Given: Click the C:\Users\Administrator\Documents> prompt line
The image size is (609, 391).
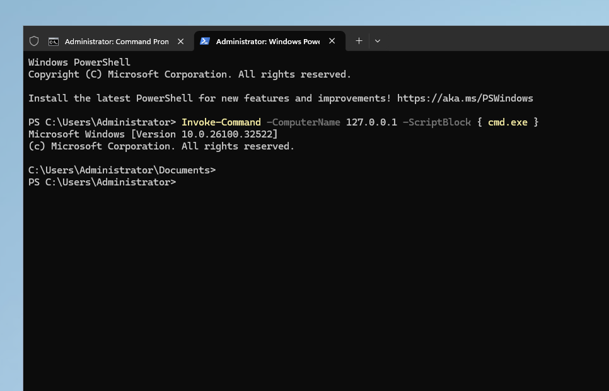Looking at the screenshot, I should (122, 170).
